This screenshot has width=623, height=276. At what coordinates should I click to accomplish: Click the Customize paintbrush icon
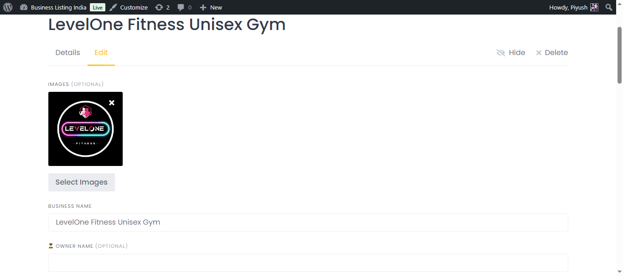tap(113, 7)
